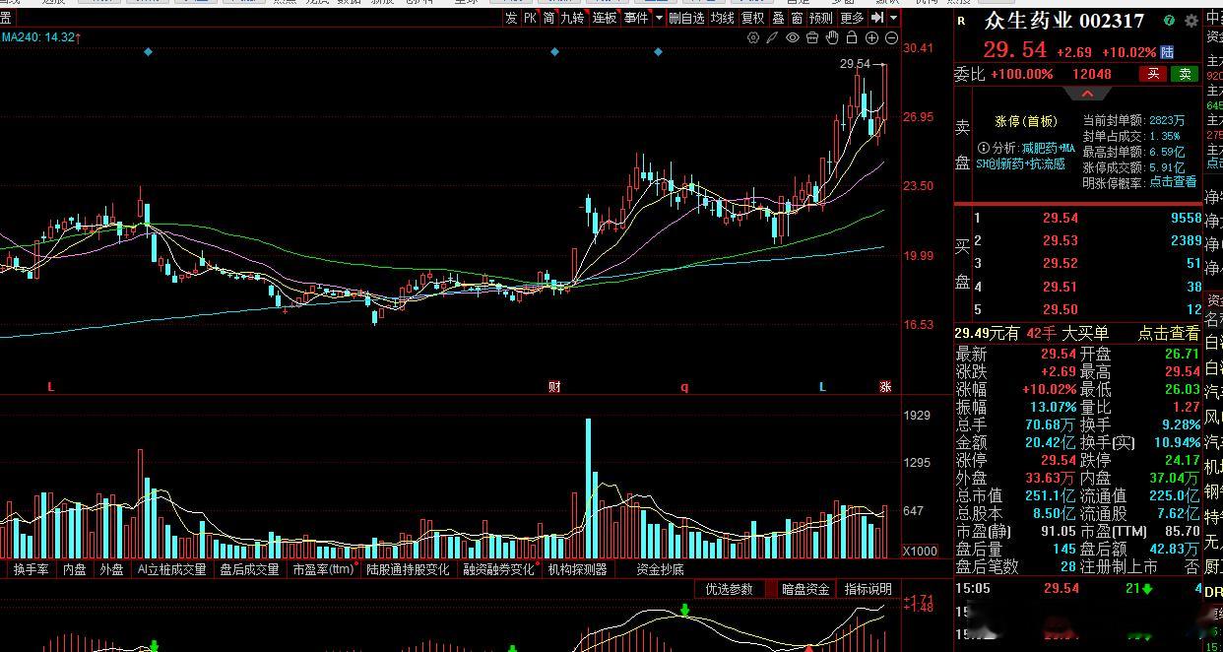
Task: Click the red 买 buy button
Action: [1152, 74]
